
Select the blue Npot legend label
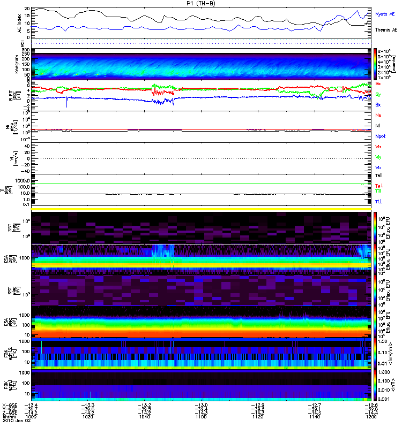[381, 136]
